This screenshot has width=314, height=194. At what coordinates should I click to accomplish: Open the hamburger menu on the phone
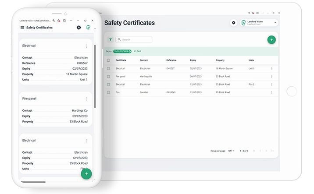(22, 28)
